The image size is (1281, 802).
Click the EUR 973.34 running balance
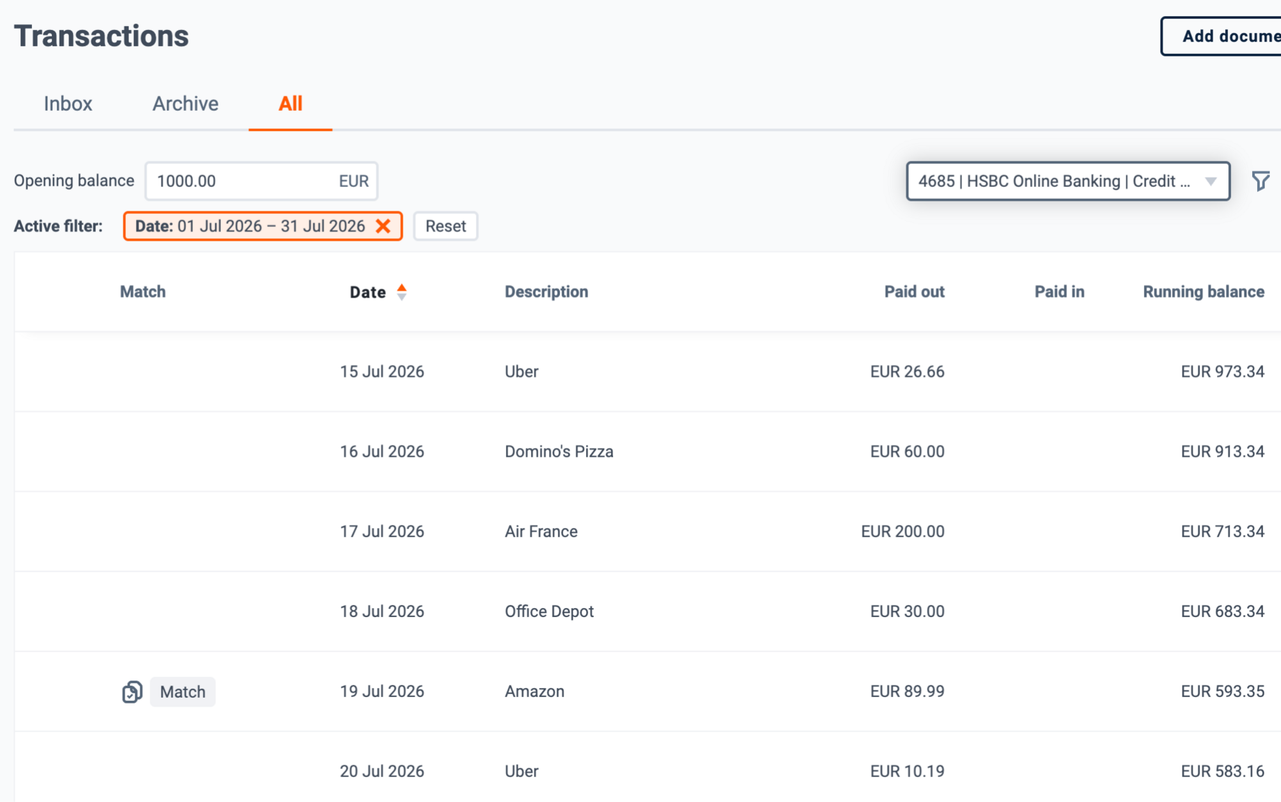pos(1223,372)
